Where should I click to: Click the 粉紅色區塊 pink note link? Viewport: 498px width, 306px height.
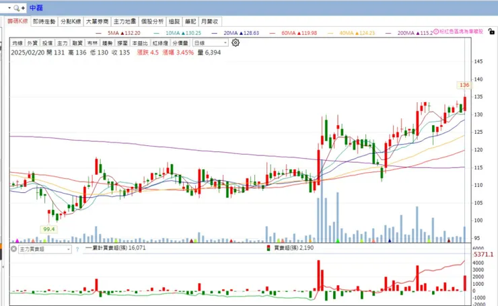point(461,32)
